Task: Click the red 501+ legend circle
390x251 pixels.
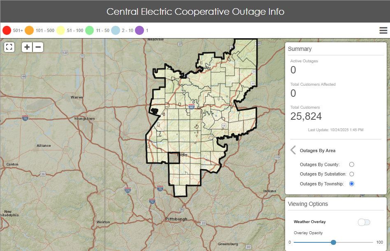Action: (7, 30)
